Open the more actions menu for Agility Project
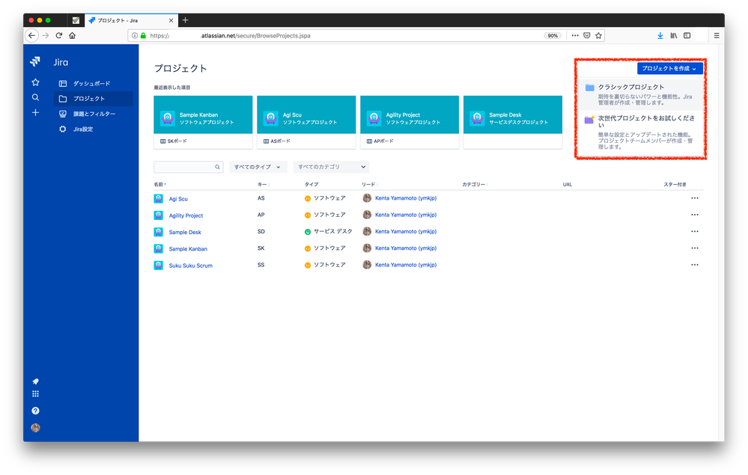This screenshot has width=748, height=475. pos(695,215)
